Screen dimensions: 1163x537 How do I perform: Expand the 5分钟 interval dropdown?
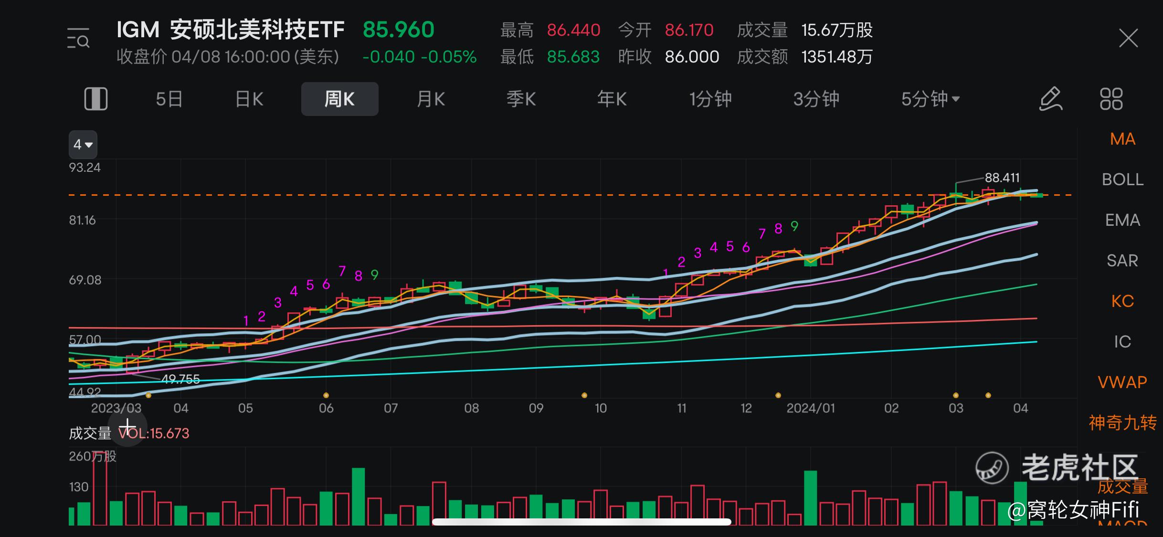(x=930, y=99)
